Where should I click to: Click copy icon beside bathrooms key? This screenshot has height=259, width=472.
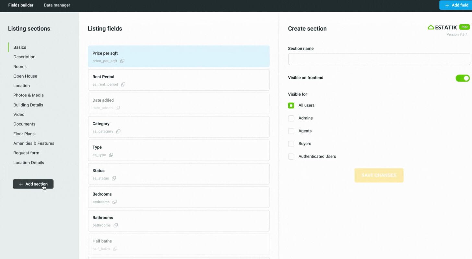(x=115, y=225)
